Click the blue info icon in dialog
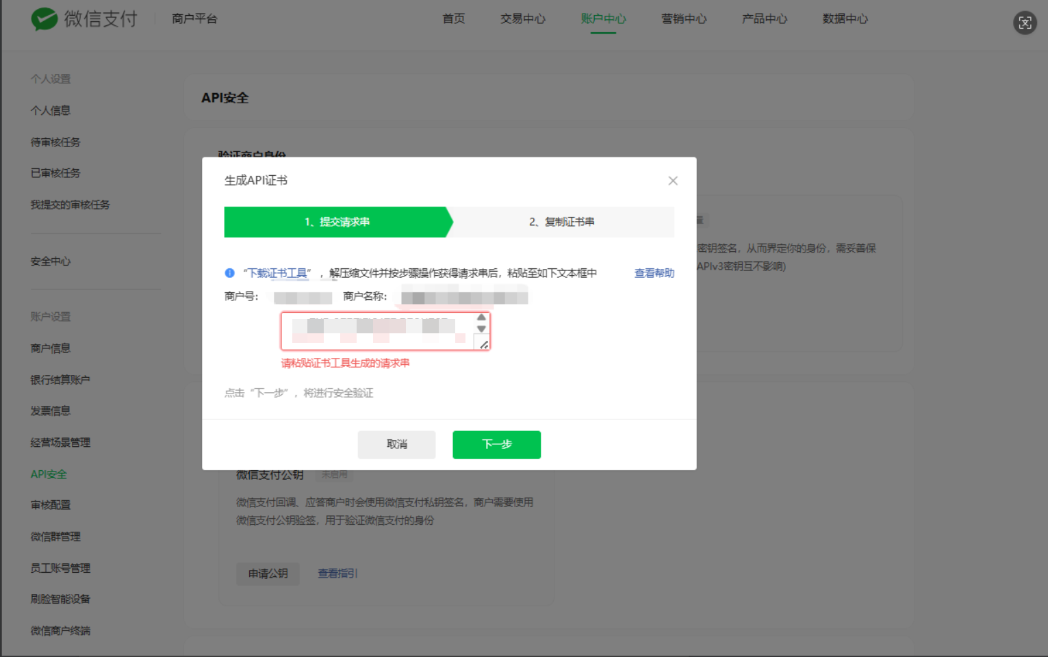Screen dimensions: 1048x657 pos(230,273)
